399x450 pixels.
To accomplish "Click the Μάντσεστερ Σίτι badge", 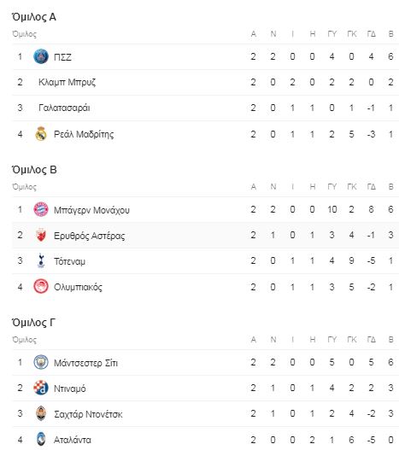I will [x=41, y=362].
